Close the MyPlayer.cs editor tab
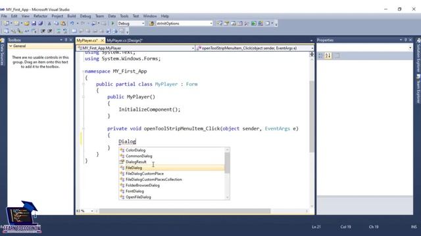Viewport: 421px width, 236px height. pyautogui.click(x=103, y=41)
